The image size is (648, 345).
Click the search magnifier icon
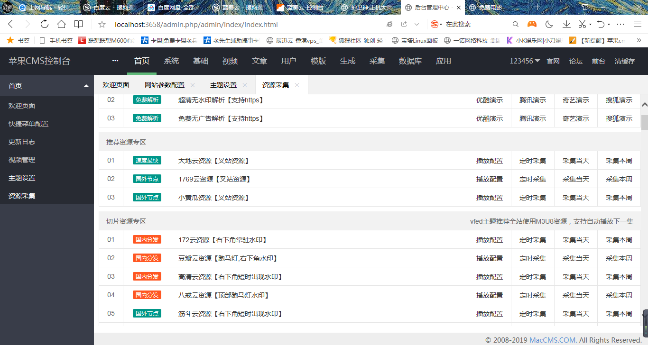click(516, 24)
